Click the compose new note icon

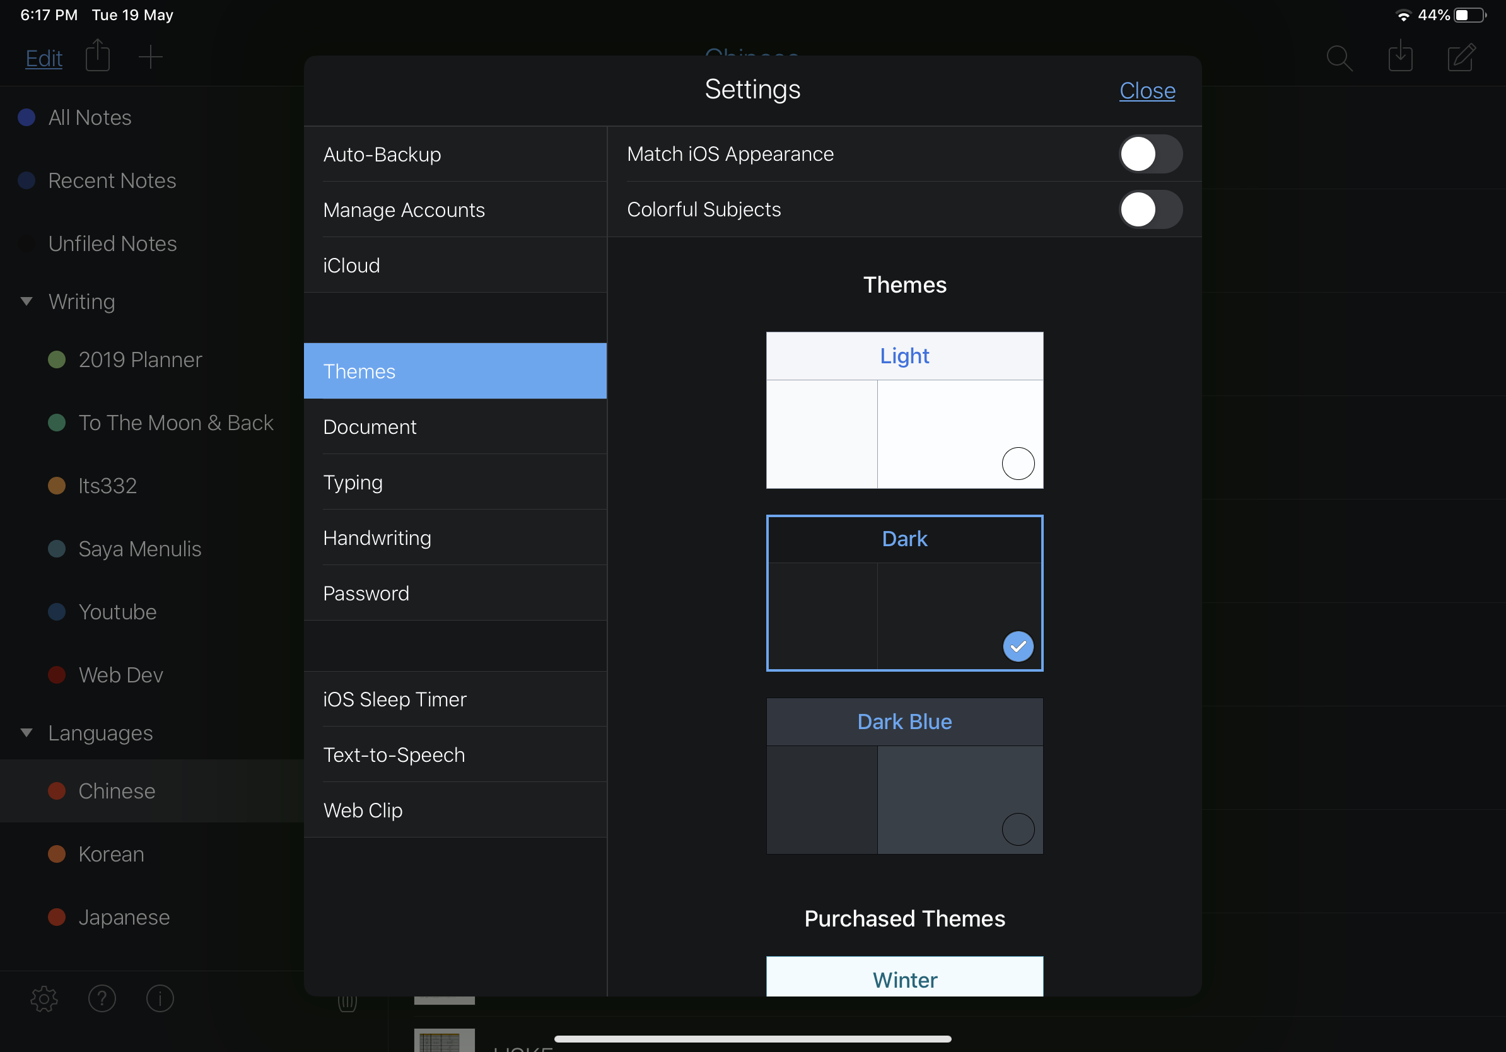[x=1461, y=57]
